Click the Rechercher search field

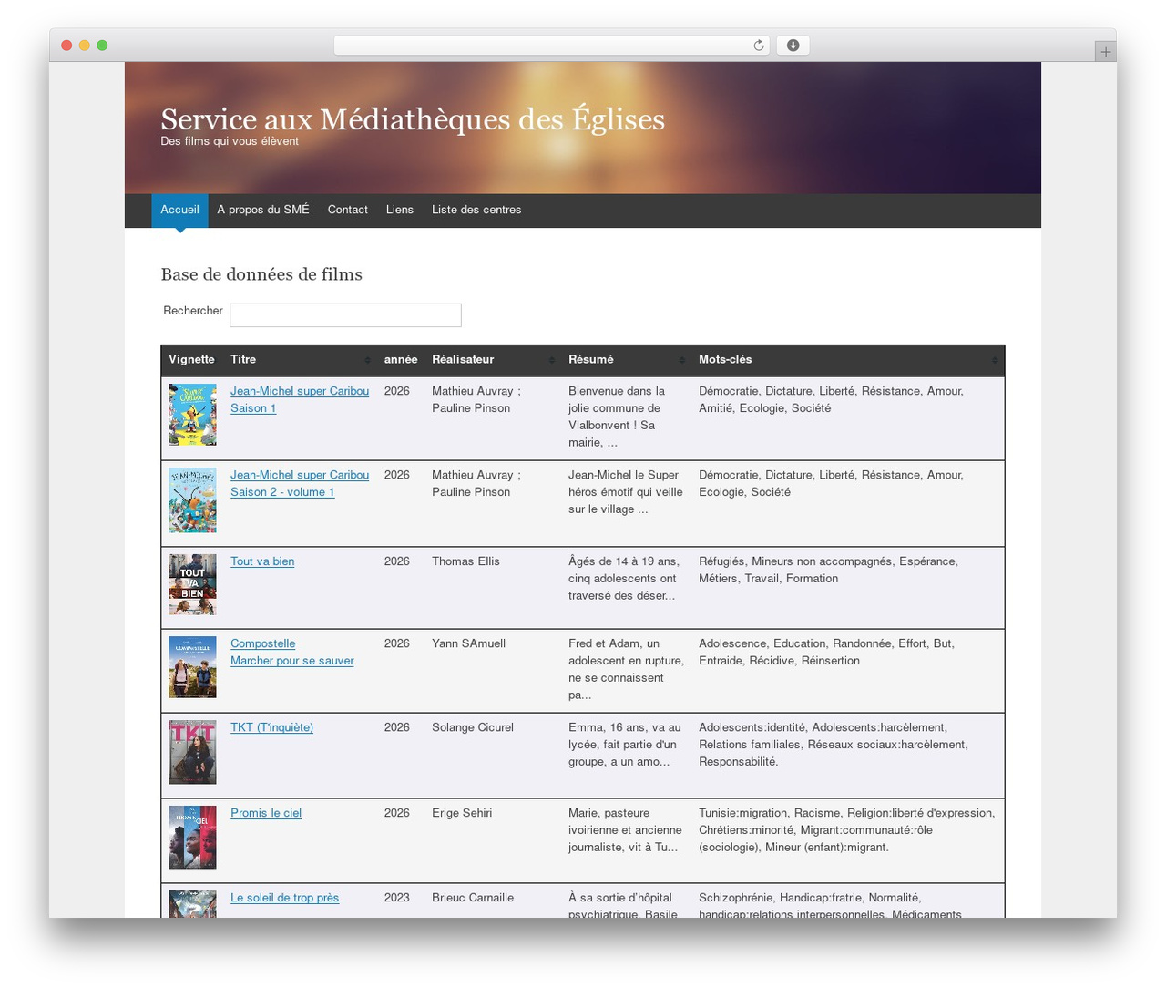345,315
